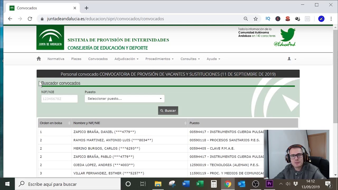This screenshot has height=190, width=338.
Task: Launch Adobe Premiere from the taskbar
Action: (x=269, y=184)
